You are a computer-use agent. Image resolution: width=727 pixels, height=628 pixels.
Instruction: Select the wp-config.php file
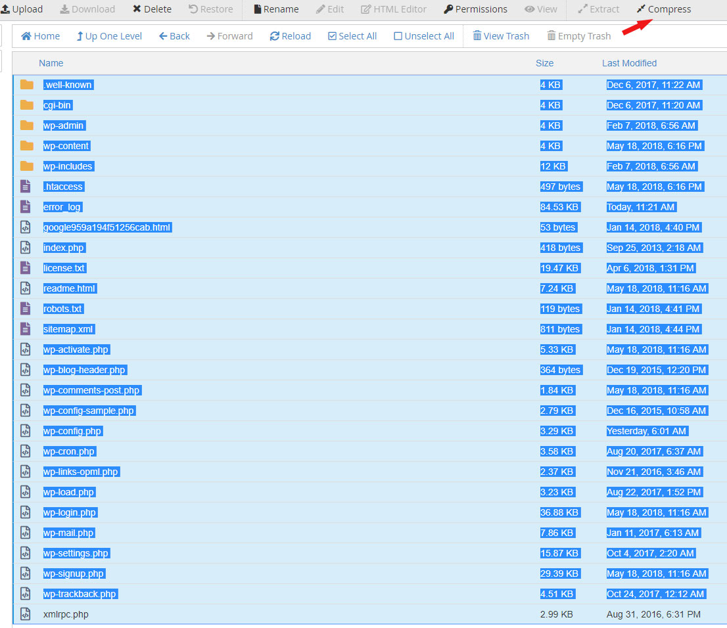(x=72, y=431)
